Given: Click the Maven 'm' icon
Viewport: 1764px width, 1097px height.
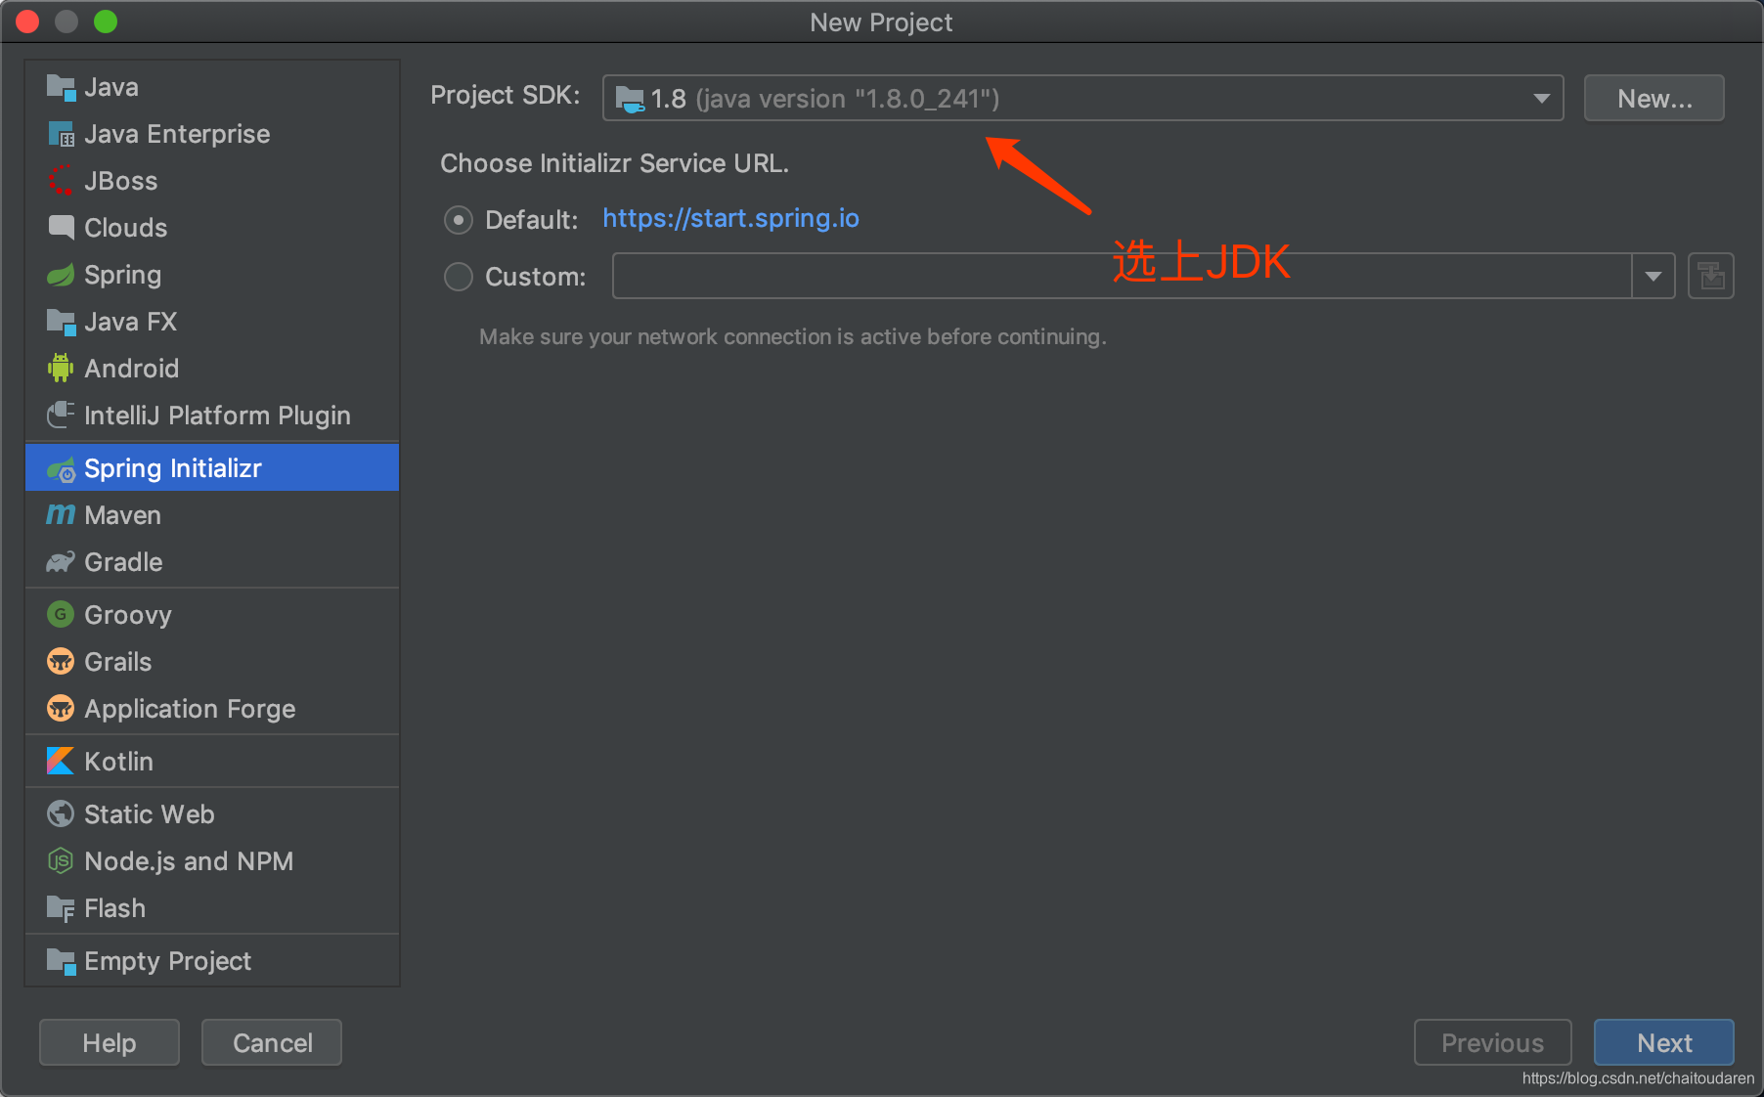Looking at the screenshot, I should pyautogui.click(x=61, y=515).
